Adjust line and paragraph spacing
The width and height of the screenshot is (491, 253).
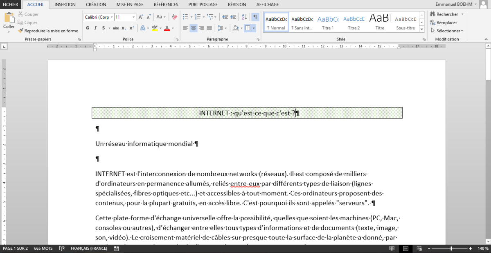coord(221,28)
